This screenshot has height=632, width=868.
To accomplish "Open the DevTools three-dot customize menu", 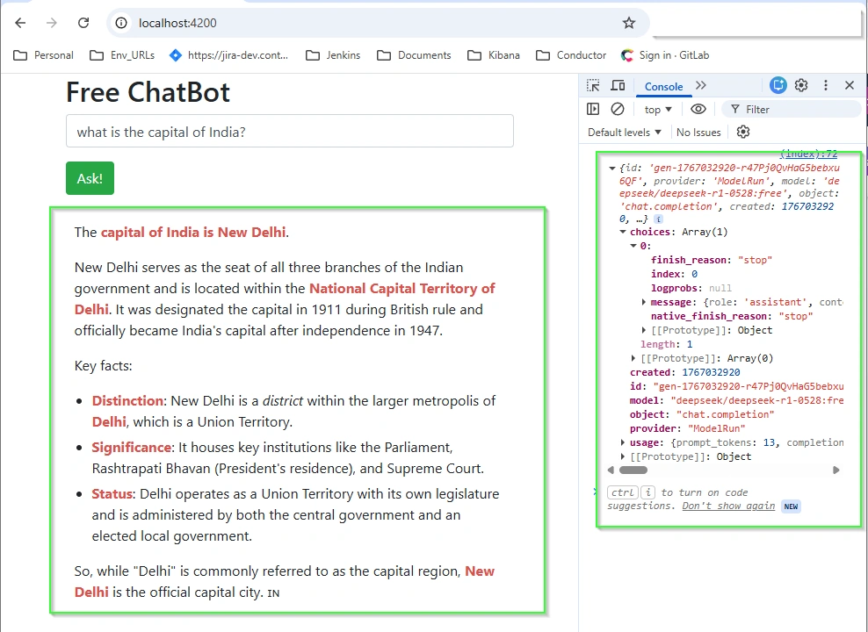I will (x=825, y=85).
